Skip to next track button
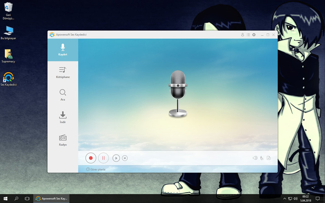The height and width of the screenshot is (203, 325). (125, 158)
